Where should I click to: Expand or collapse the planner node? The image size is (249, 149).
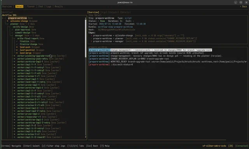click(x=7, y=24)
